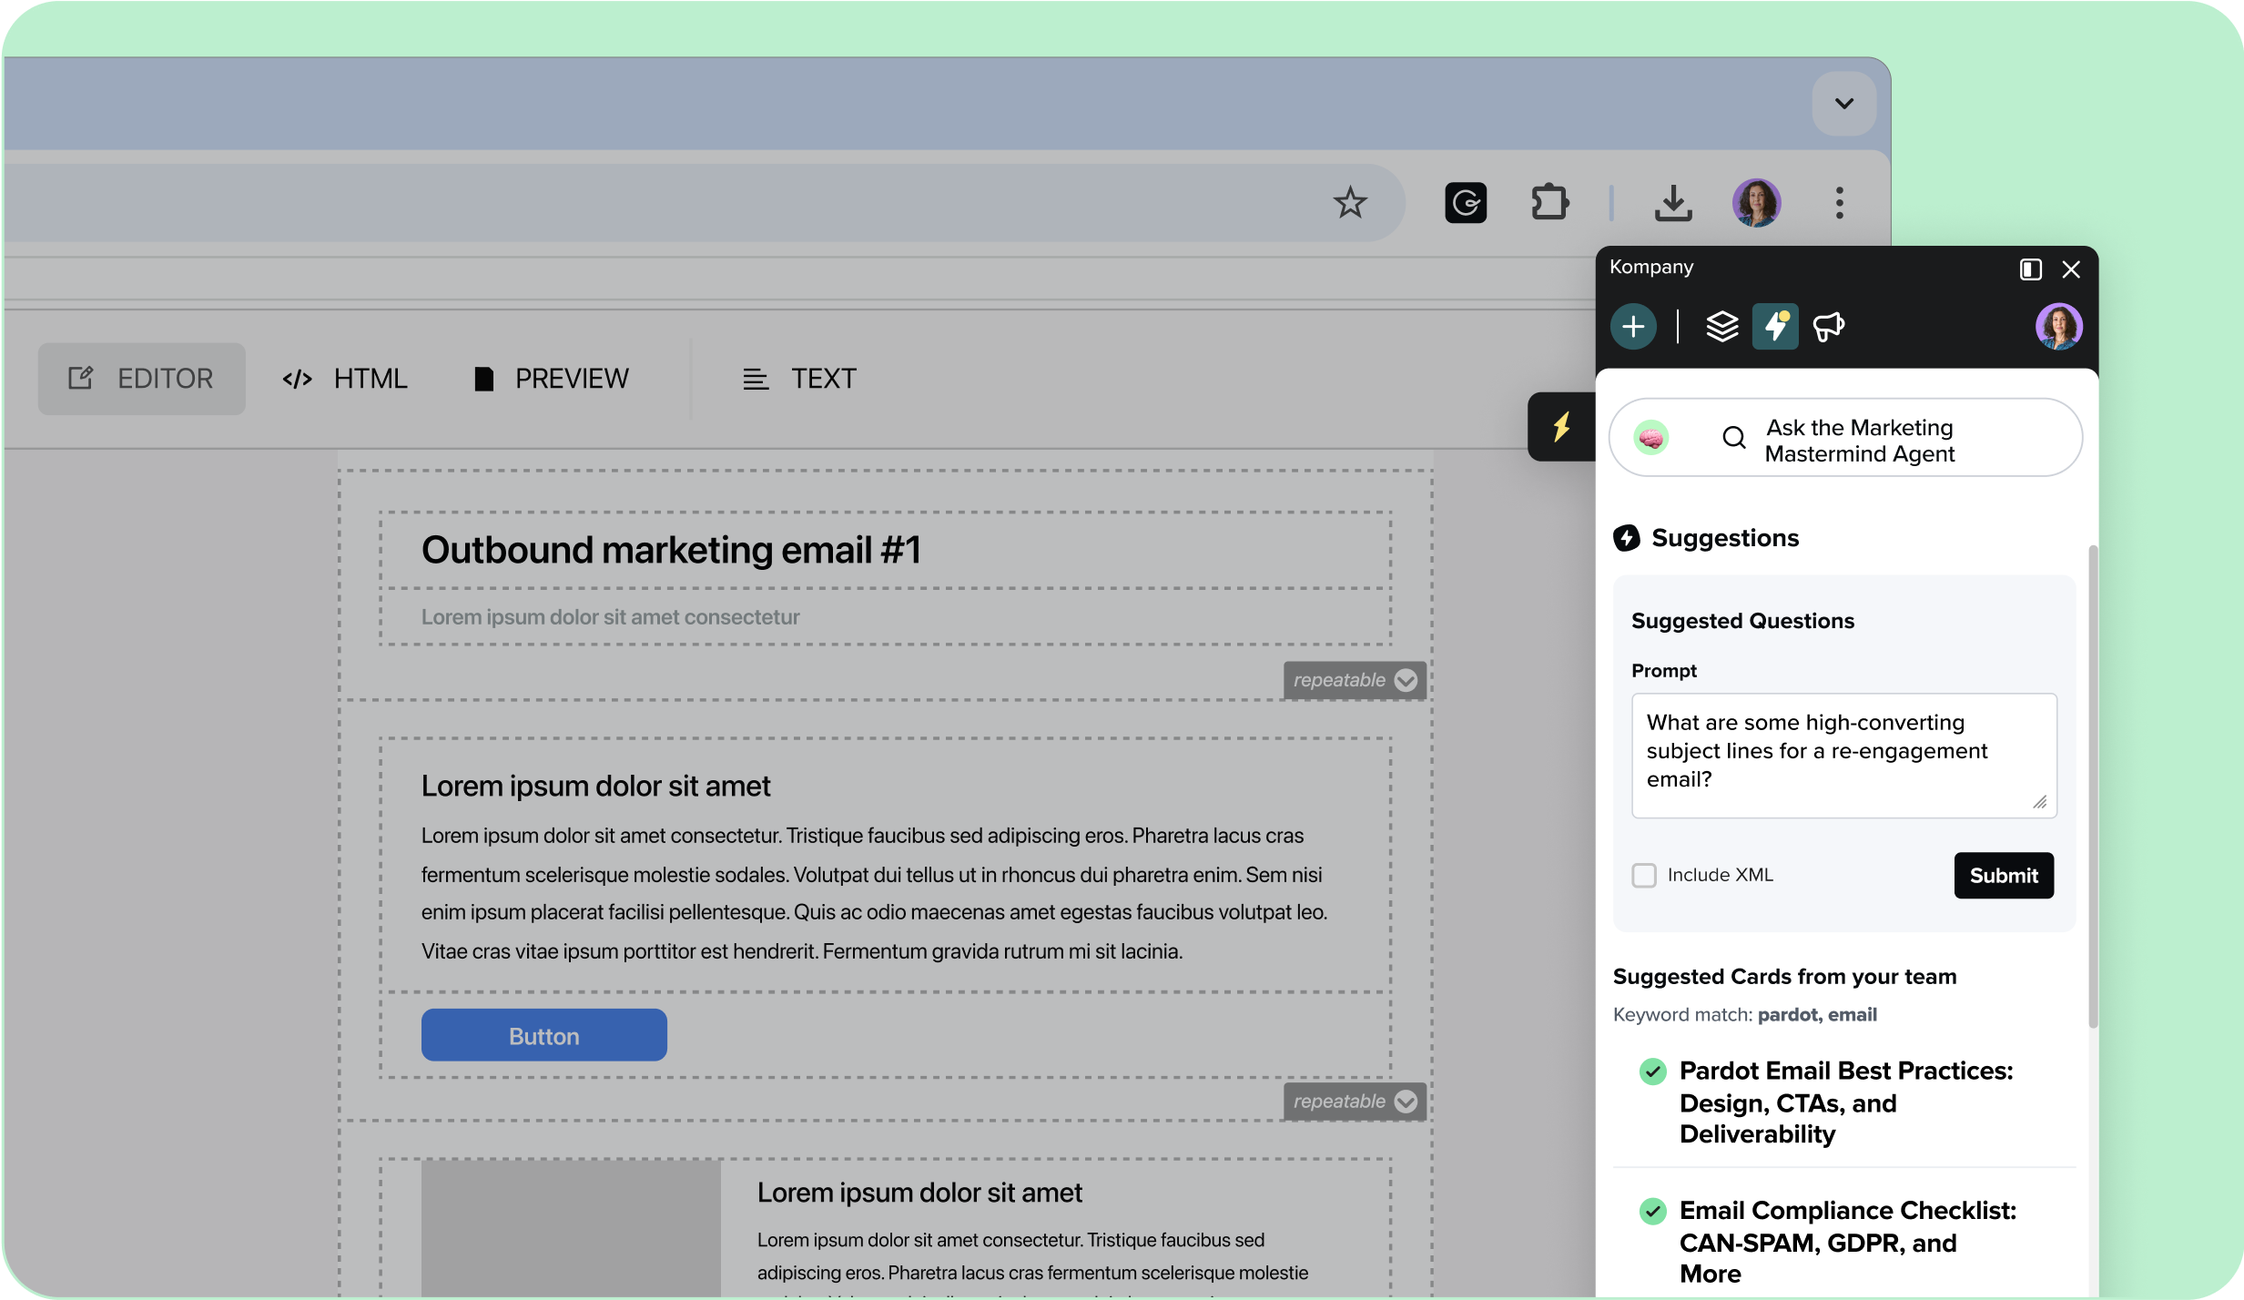The width and height of the screenshot is (2244, 1300).
Task: Bookmark page with the star icon
Action: (x=1350, y=203)
